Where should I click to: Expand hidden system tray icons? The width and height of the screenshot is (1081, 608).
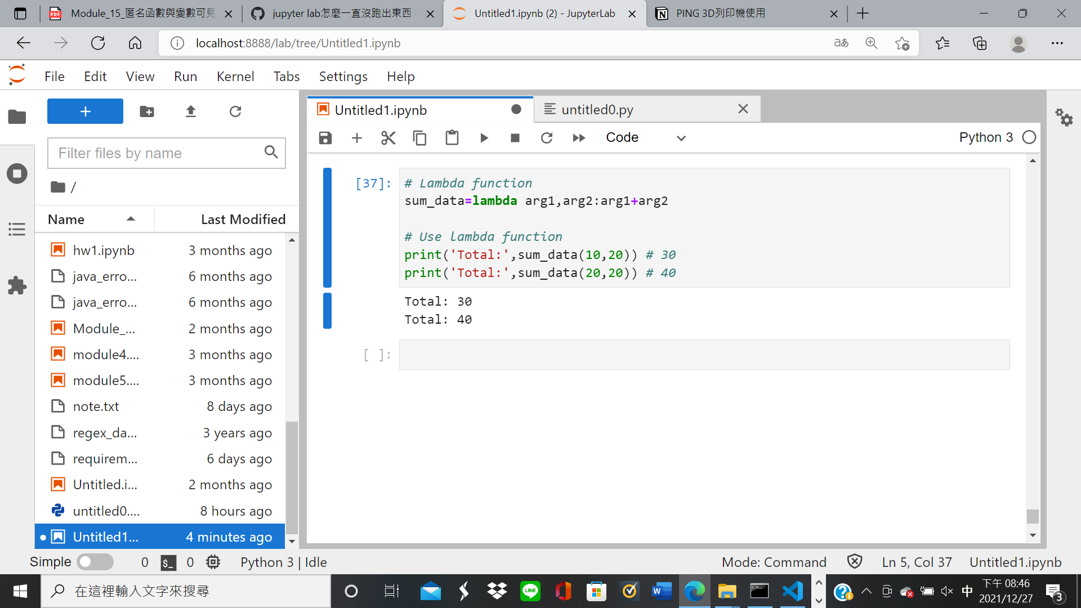866,591
